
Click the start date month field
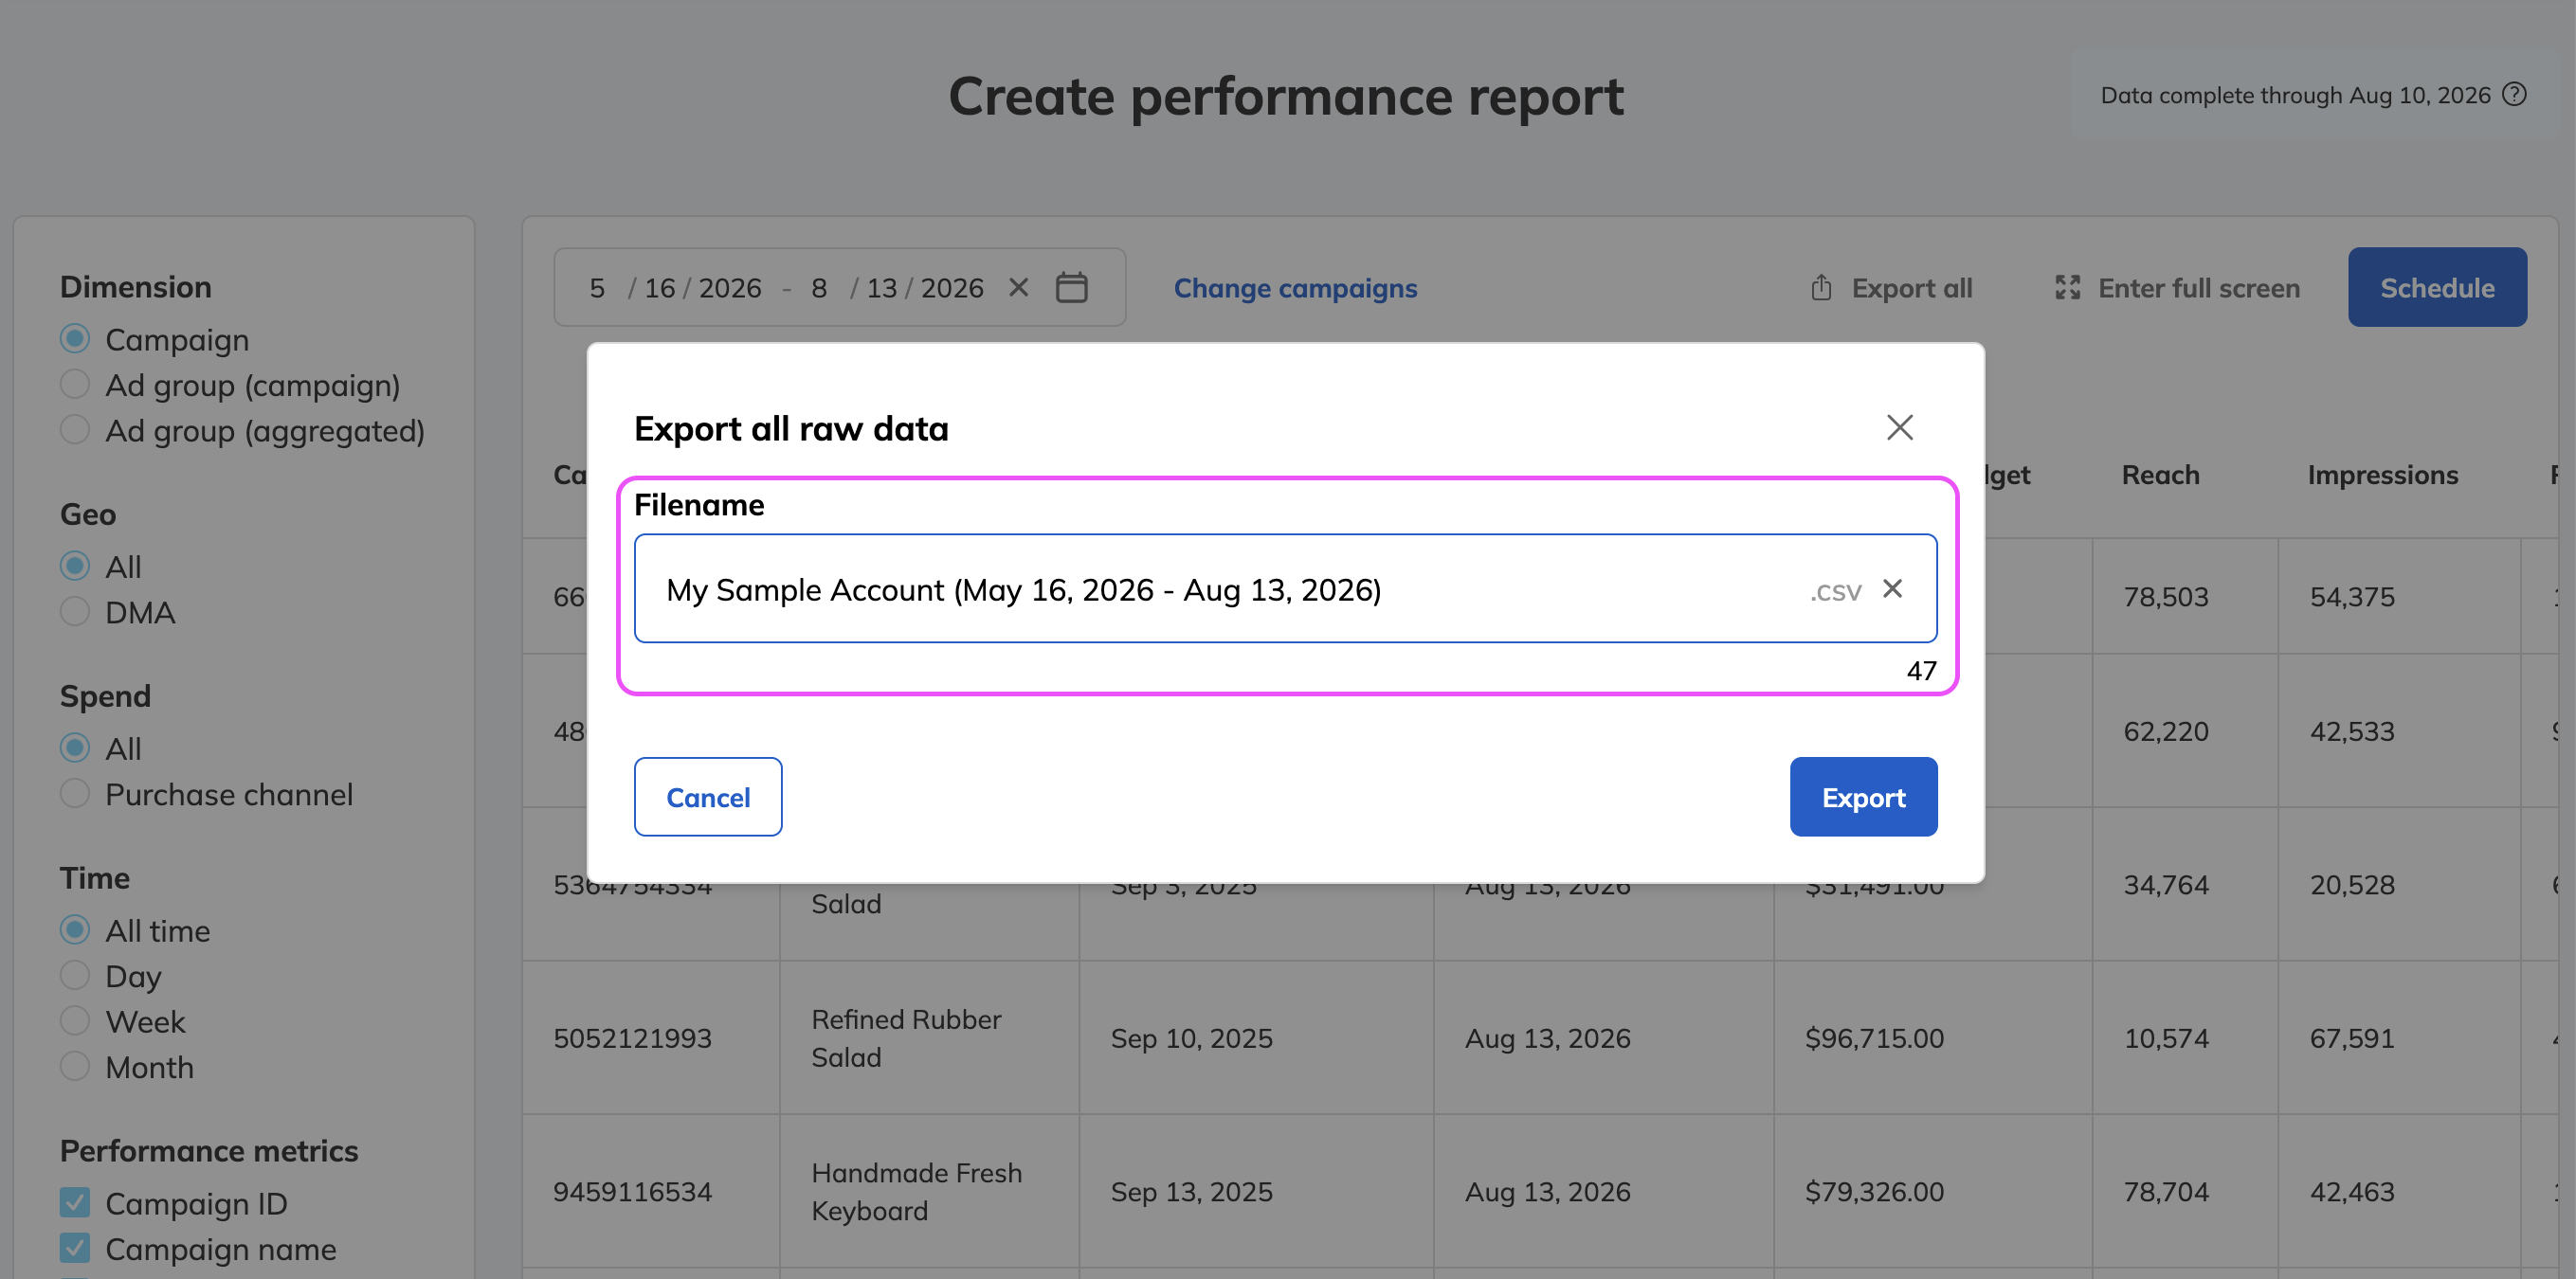(x=597, y=288)
